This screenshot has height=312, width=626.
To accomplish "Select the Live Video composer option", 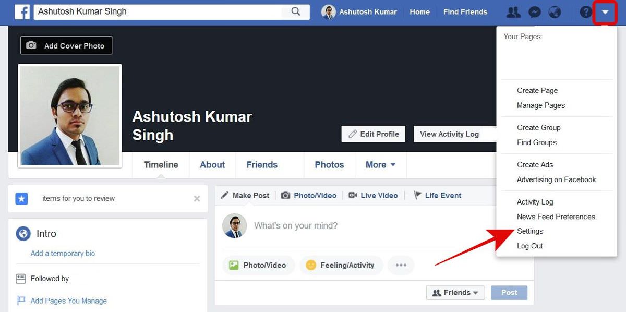I will (373, 195).
